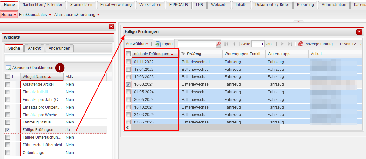The image size is (366, 159).
Task: Go to next page arrow
Action: click(x=282, y=44)
